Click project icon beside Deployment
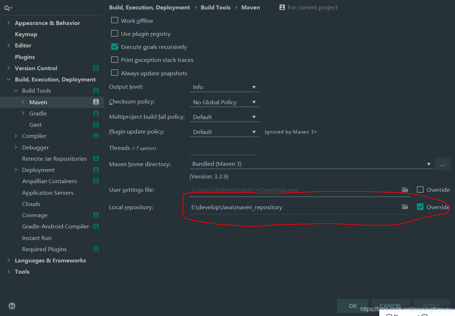Image resolution: width=455 pixels, height=316 pixels. pos(96,170)
